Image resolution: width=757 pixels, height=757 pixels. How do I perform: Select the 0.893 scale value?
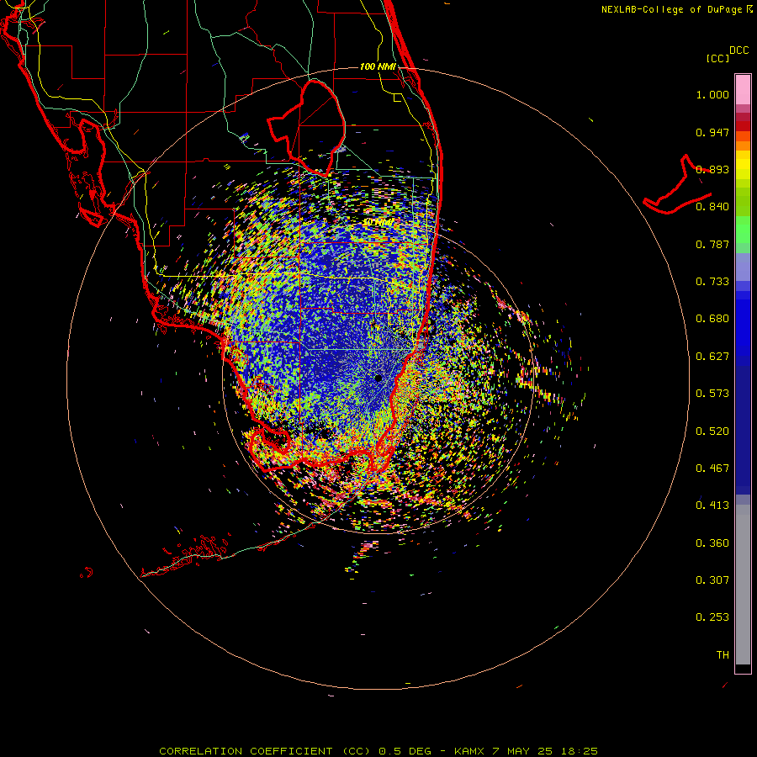point(712,169)
